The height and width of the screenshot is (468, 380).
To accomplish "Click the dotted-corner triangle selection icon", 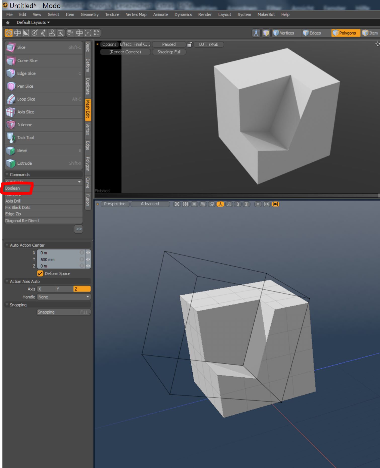I will (x=26, y=33).
